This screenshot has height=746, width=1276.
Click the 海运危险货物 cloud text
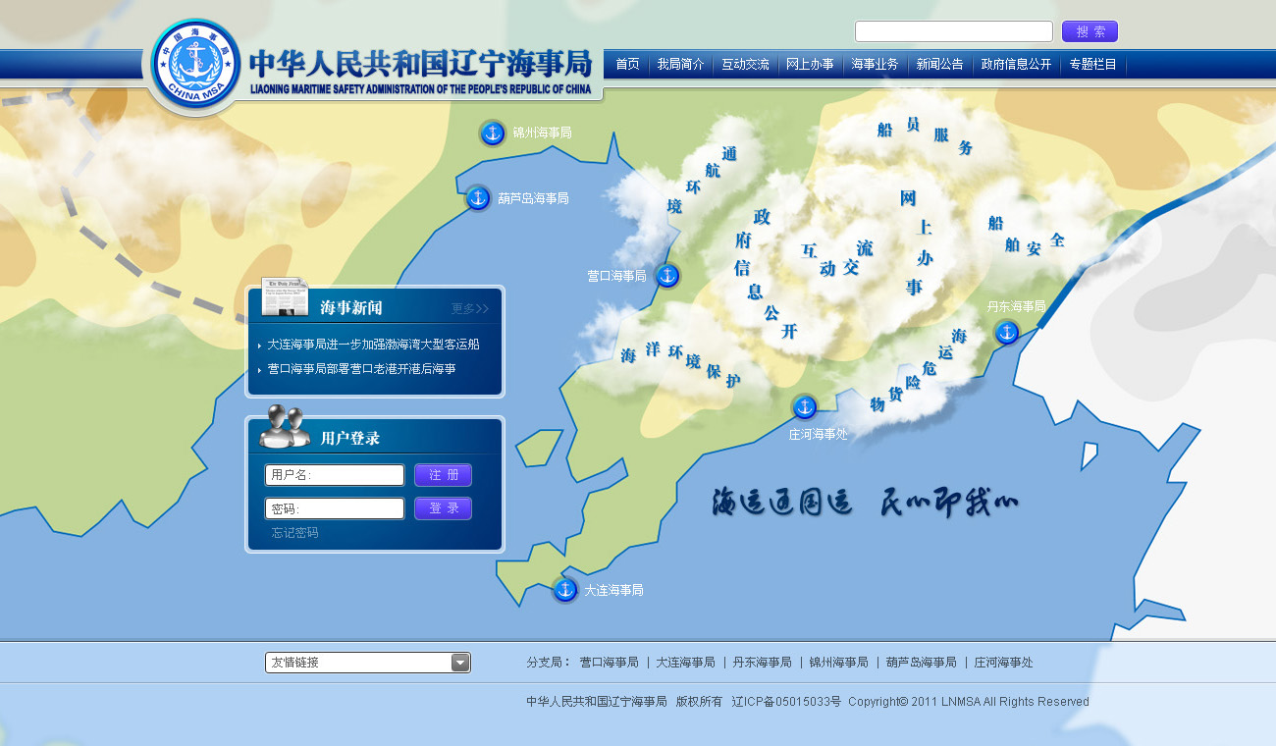[919, 370]
